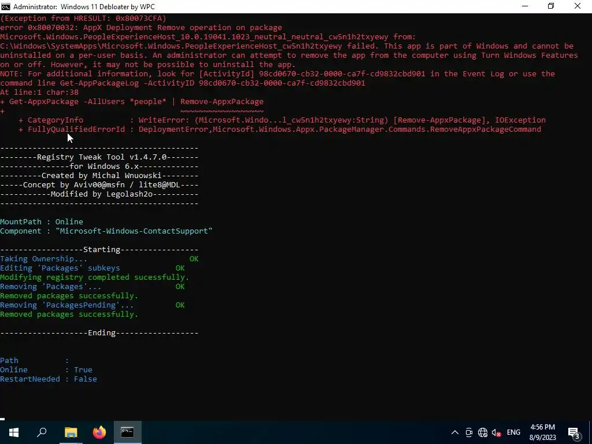Click the 'Editing 'Packages' subkeys' line

[x=92, y=268]
